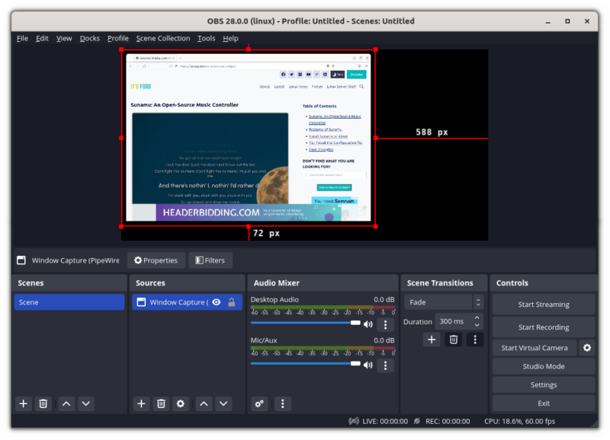Add a new scene with the plus icon
Screen dimensions: 610x440
pyautogui.click(x=23, y=403)
